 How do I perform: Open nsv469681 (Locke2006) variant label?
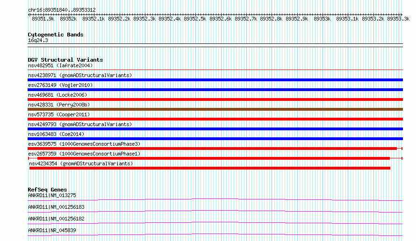pos(57,95)
